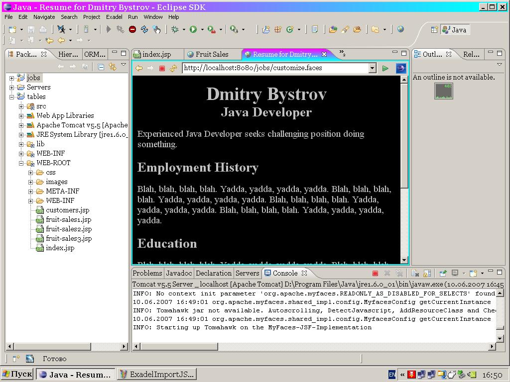Click the Debug bug toolbar icon
This screenshot has width=510, height=382.
[x=175, y=29]
